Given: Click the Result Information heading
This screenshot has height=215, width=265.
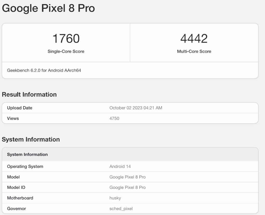Looking at the screenshot, I should coord(29,95).
